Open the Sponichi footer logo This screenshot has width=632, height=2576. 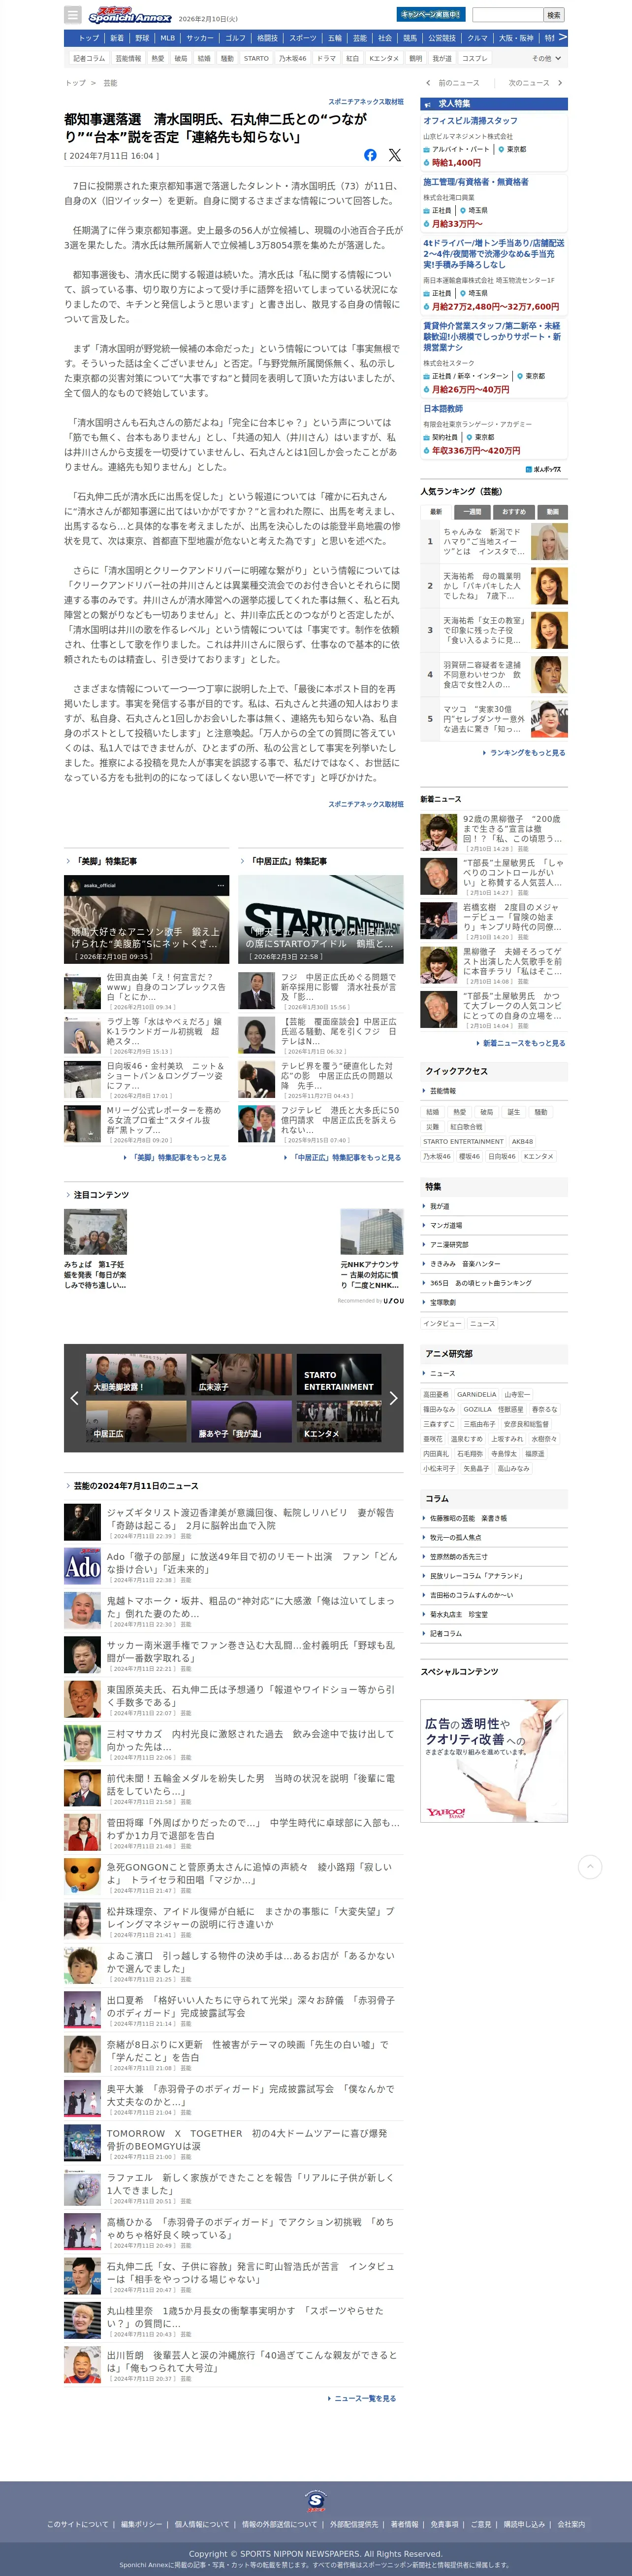pos(316,2501)
